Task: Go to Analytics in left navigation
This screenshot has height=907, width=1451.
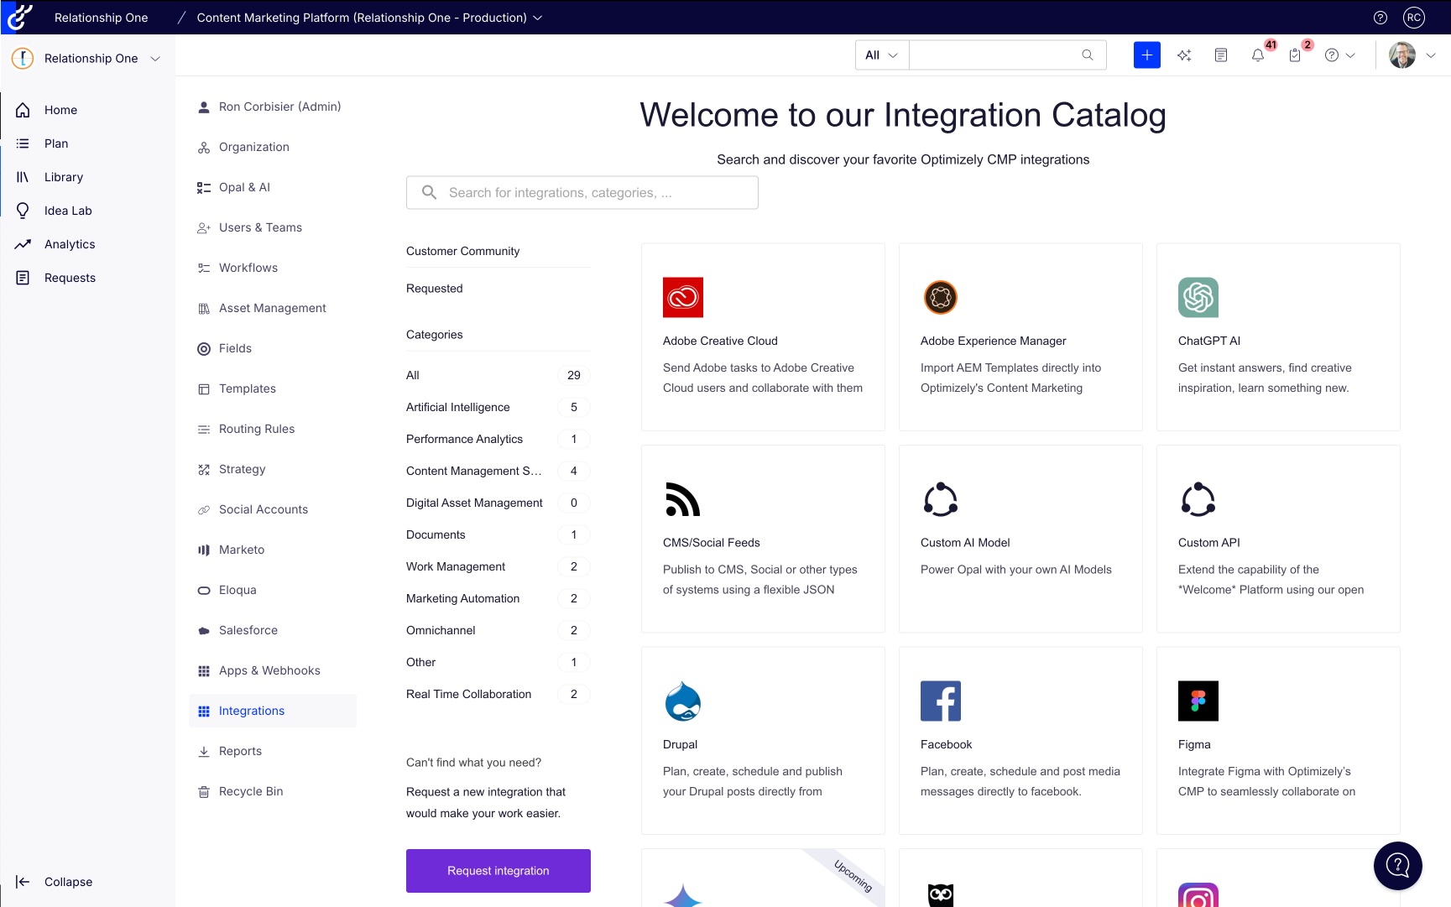Action: pyautogui.click(x=70, y=244)
